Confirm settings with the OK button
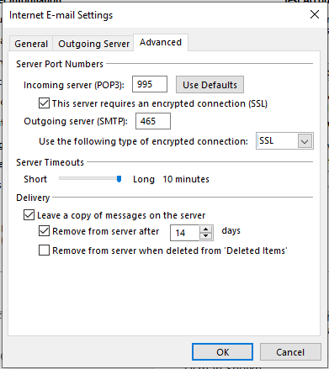 (222, 352)
